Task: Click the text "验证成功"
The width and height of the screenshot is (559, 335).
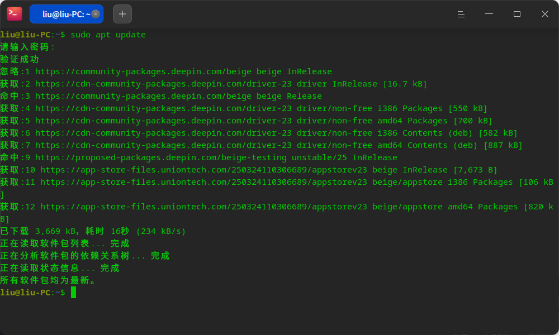Action: click(20, 59)
